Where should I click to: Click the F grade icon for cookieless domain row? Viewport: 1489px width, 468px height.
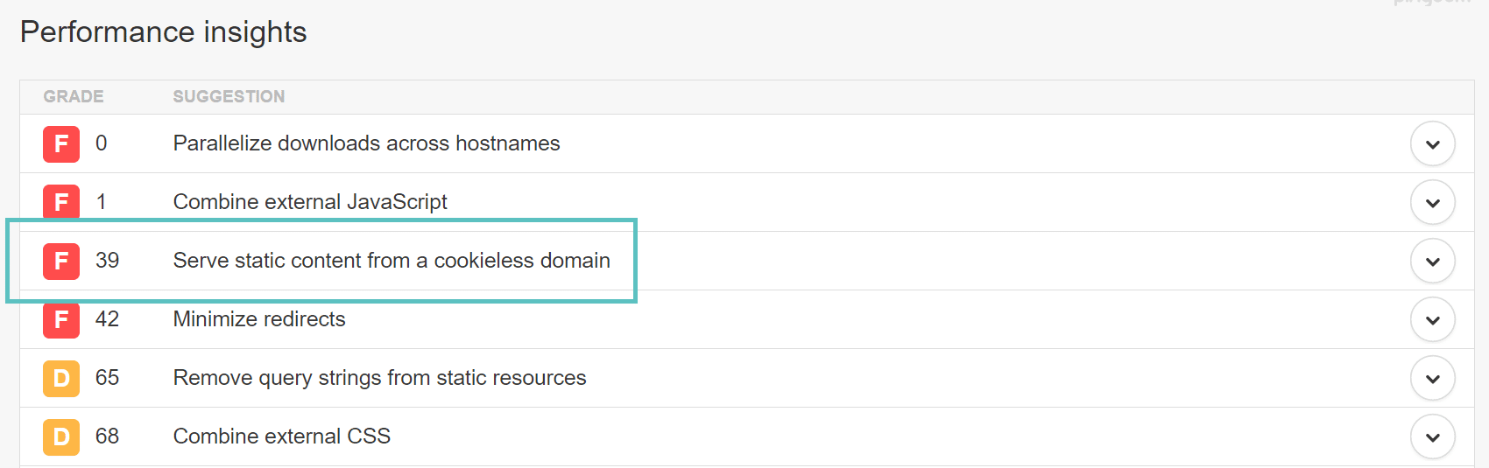coord(61,261)
